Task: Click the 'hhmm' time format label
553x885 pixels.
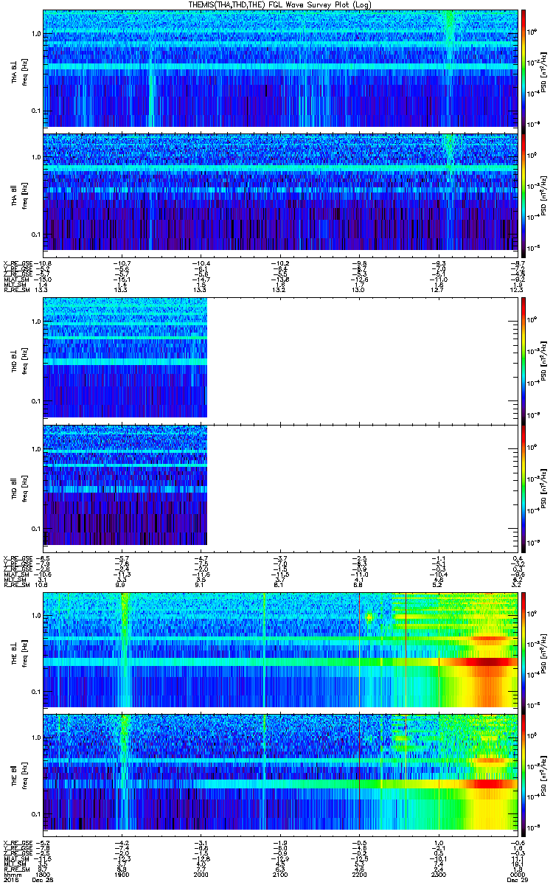Action: [11, 874]
